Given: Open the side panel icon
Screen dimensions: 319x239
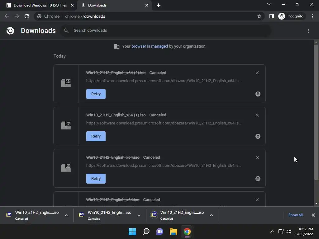Looking at the screenshot, I should tap(272, 16).
